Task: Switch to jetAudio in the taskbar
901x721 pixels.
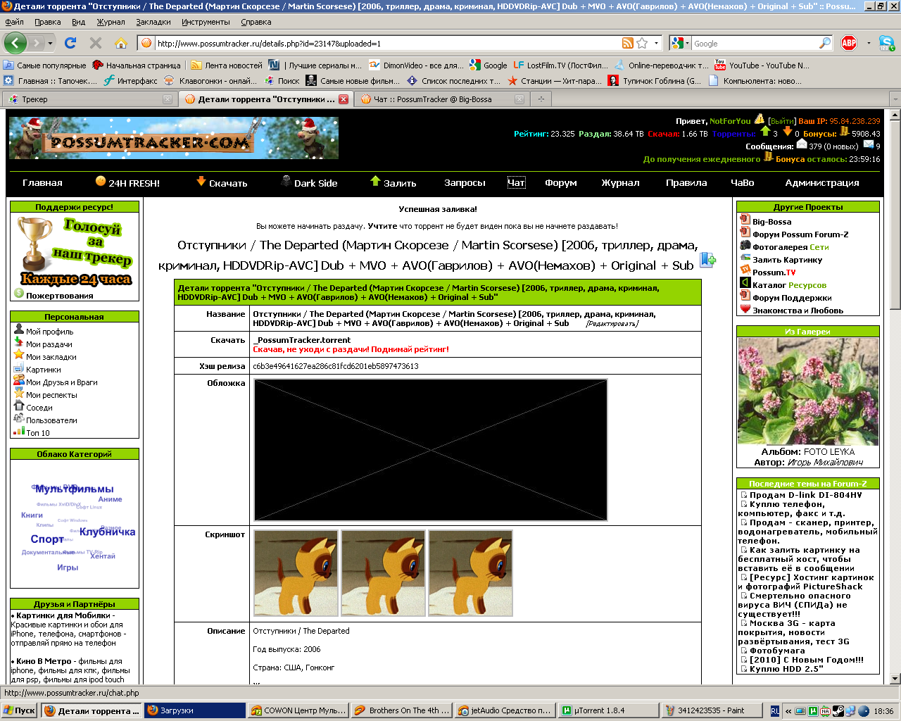Action: pyautogui.click(x=504, y=710)
